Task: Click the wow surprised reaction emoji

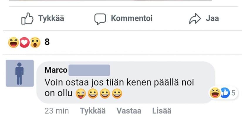Action: click(x=35, y=43)
